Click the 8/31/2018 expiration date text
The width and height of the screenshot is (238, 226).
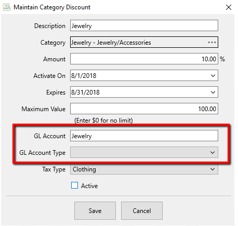click(x=85, y=92)
